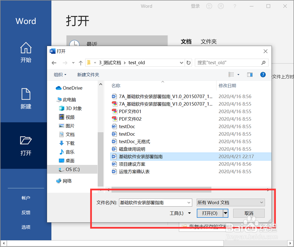The height and width of the screenshot is (247, 294).
Task: Open 帐户 in Word sidebar
Action: 26,198
